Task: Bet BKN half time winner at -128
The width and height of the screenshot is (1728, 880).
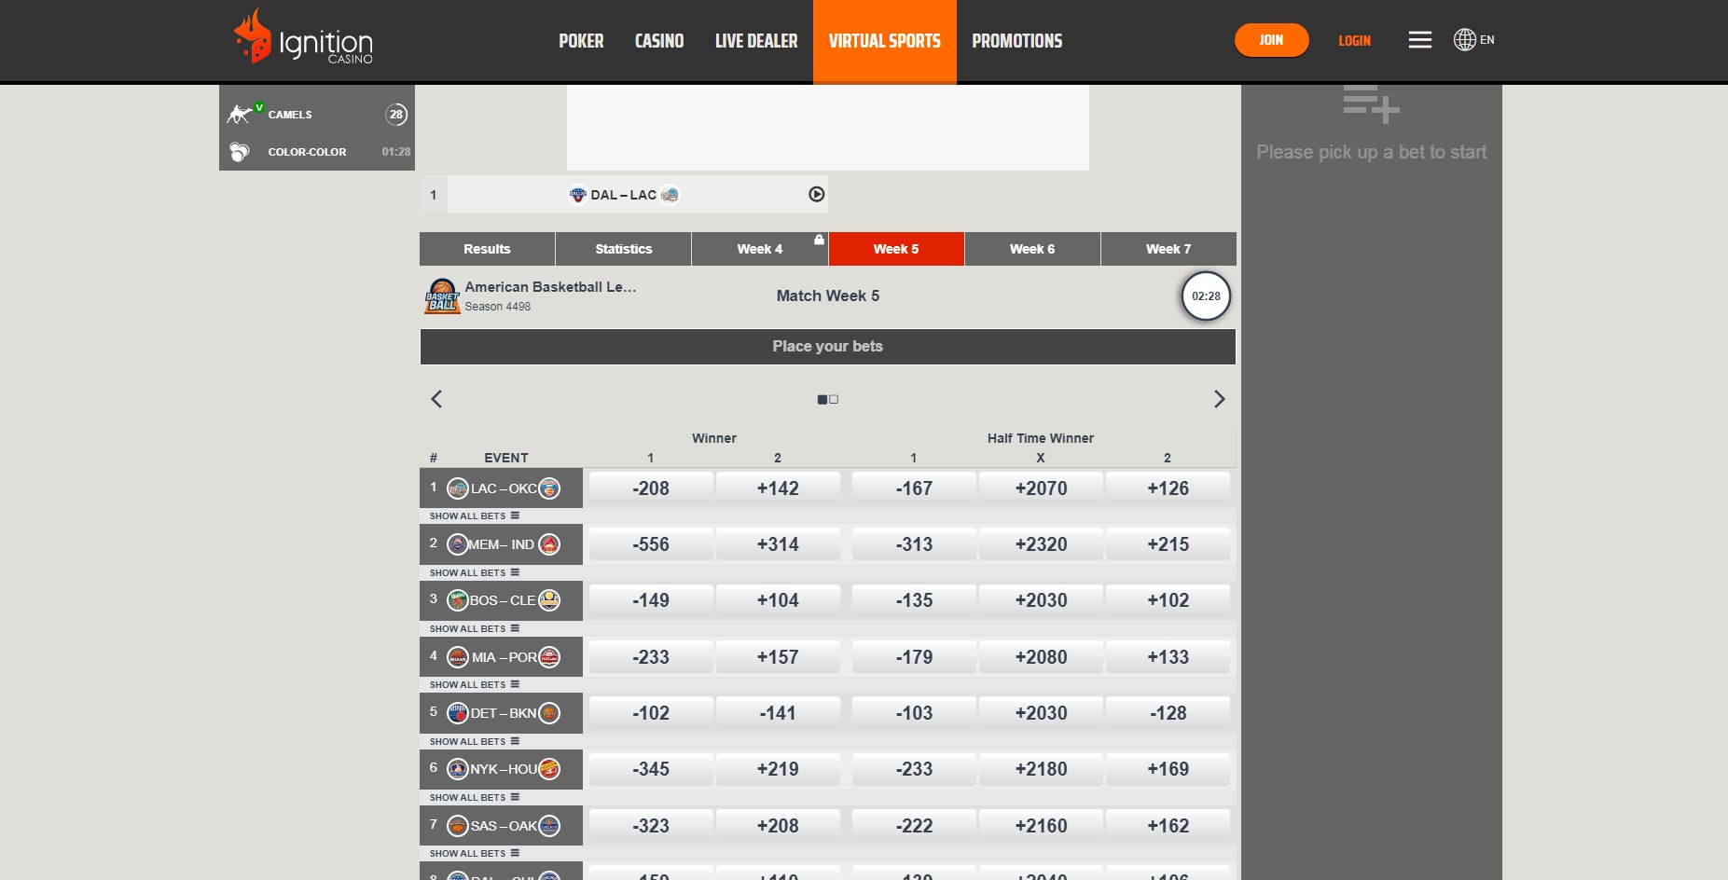Action: click(x=1168, y=713)
